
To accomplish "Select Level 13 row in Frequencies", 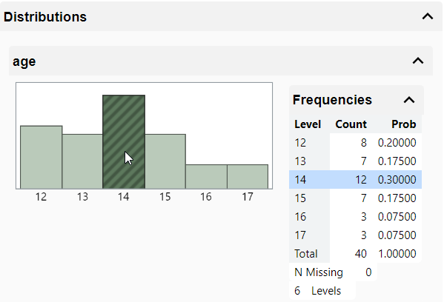I will [355, 161].
